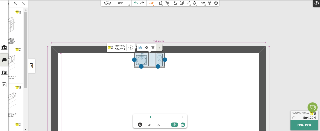Switch to 3D view mode
Image resolution: width=320 pixels, height=131 pixels.
(x=149, y=125)
